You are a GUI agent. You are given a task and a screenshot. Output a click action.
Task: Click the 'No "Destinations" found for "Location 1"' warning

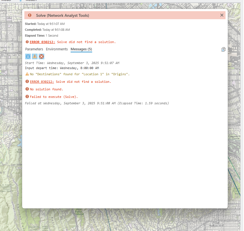[x=80, y=74]
